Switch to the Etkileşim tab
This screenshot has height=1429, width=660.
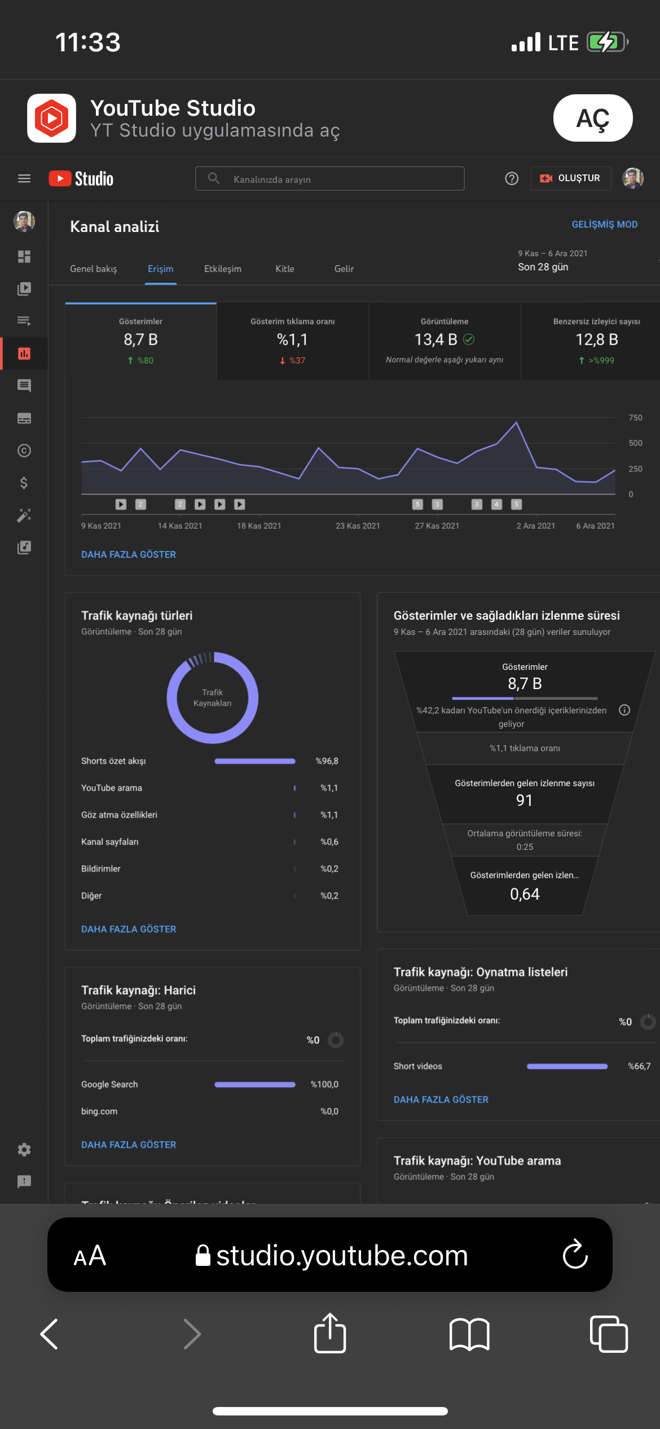pyautogui.click(x=223, y=269)
